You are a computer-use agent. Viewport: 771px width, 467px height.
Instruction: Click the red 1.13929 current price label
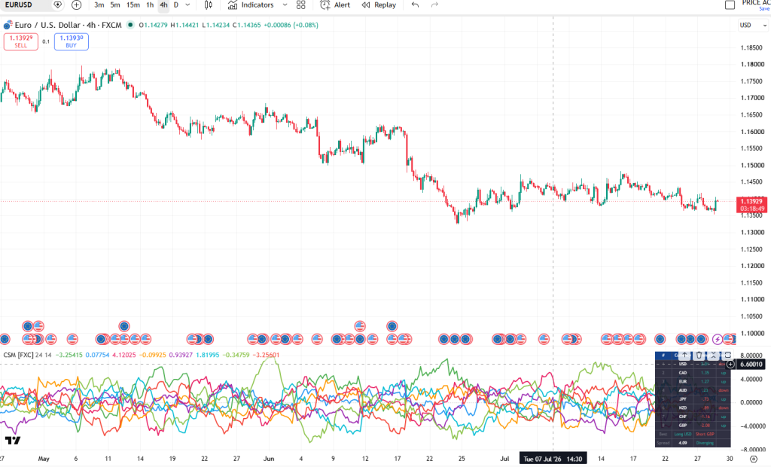pyautogui.click(x=751, y=205)
